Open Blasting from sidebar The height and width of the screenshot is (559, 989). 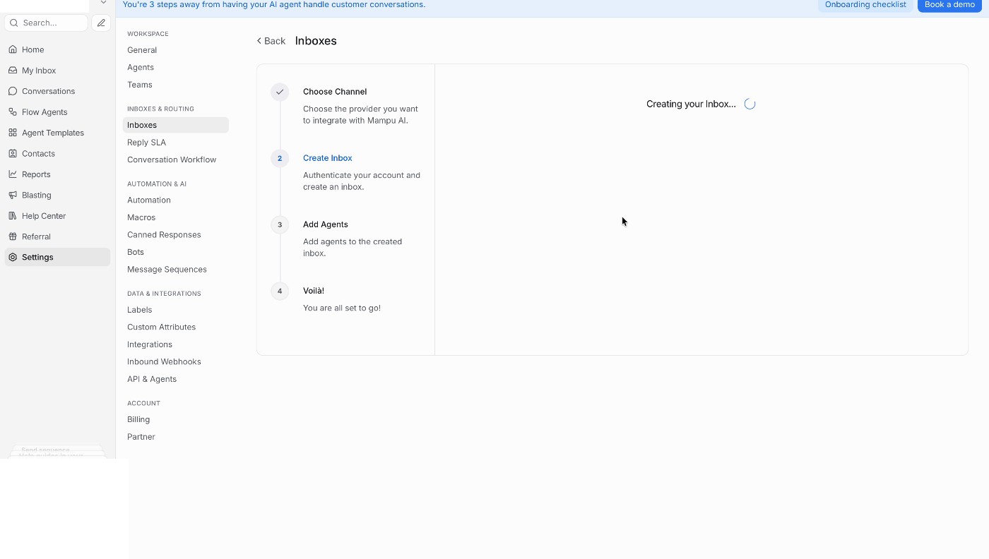[37, 195]
